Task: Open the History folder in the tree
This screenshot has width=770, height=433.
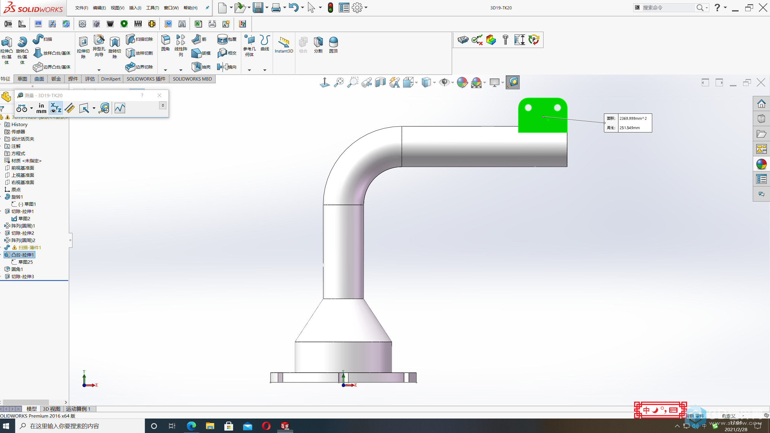Action: (16, 124)
